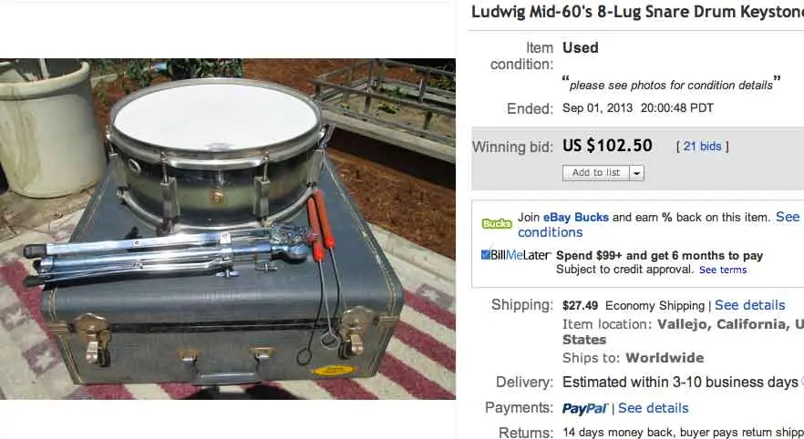Click the yellow sticker on the case photo
This screenshot has height=439, width=804.
point(333,371)
